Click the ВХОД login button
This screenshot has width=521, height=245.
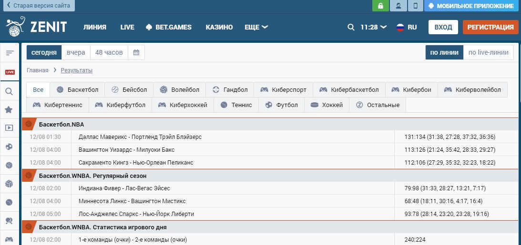click(443, 27)
